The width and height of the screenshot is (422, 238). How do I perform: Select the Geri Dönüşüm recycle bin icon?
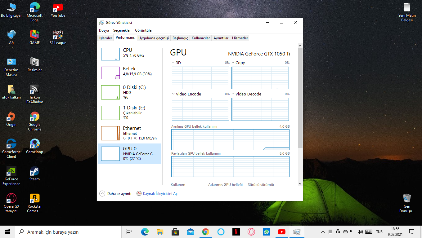[407, 203]
